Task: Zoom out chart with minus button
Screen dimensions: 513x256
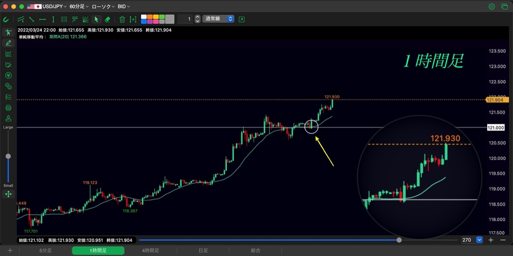Action: click(x=503, y=240)
